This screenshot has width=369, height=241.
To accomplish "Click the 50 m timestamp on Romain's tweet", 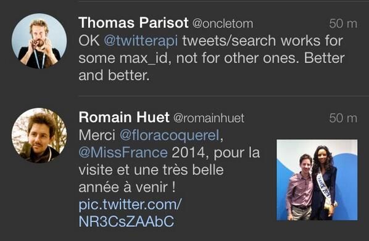I will tap(343, 118).
